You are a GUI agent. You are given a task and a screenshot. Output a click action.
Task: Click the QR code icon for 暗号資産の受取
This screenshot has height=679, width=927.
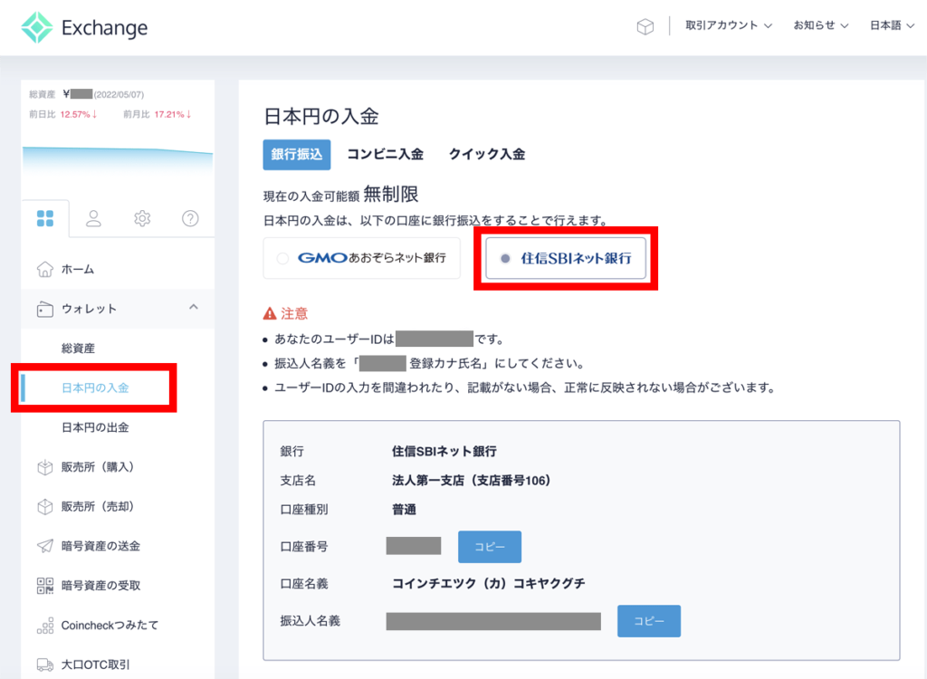tap(45, 586)
